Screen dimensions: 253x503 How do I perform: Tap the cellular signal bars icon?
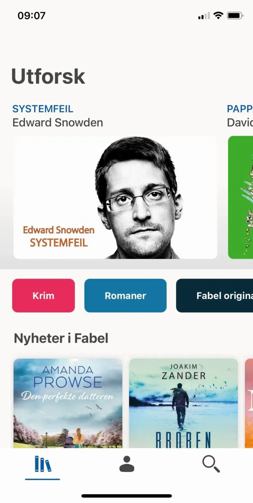(x=204, y=15)
